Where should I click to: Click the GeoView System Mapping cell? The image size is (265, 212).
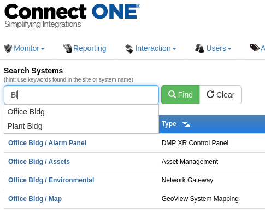(x=200, y=199)
